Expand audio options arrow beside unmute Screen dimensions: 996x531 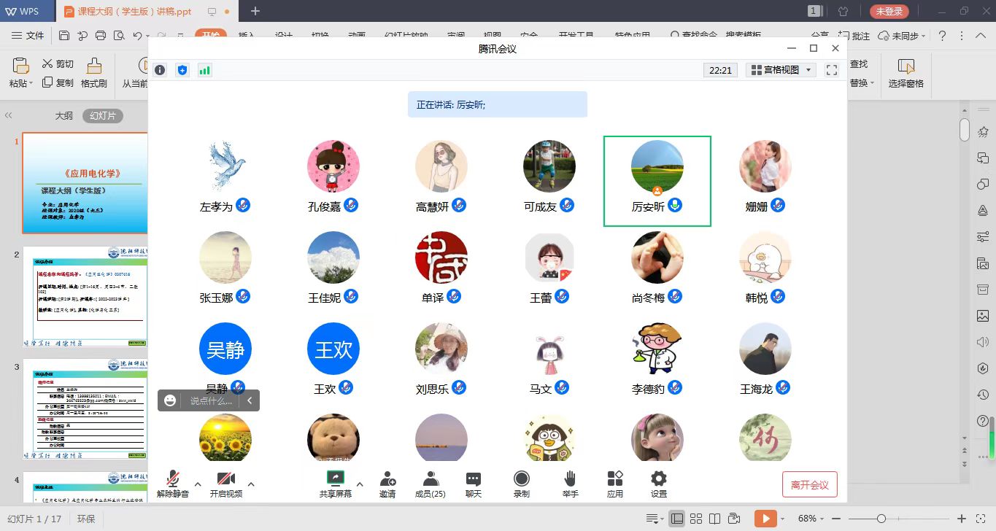point(198,484)
